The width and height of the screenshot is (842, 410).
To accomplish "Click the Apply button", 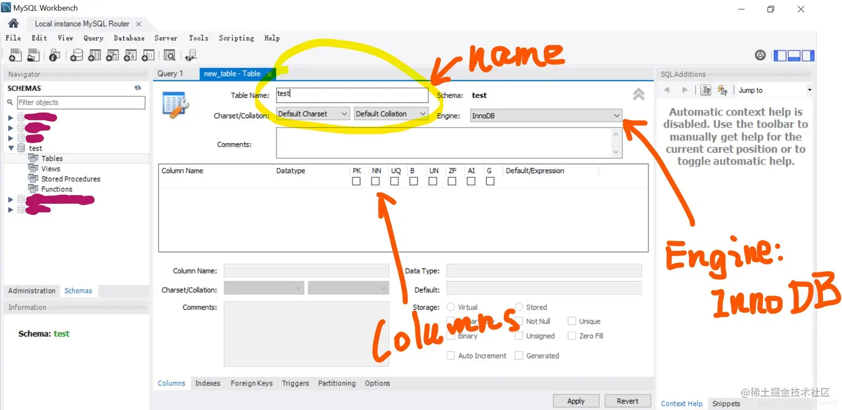I will point(576,401).
